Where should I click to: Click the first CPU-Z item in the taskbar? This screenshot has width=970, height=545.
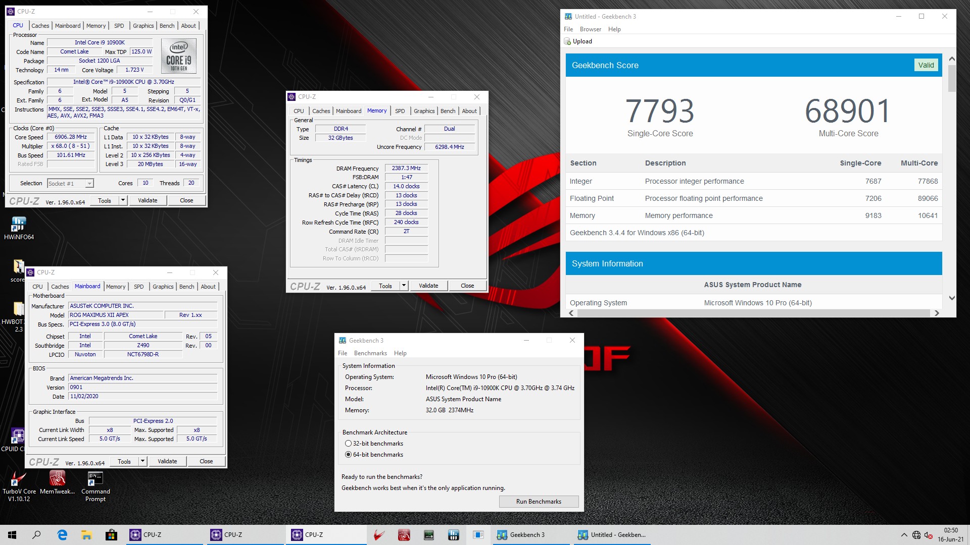(165, 535)
